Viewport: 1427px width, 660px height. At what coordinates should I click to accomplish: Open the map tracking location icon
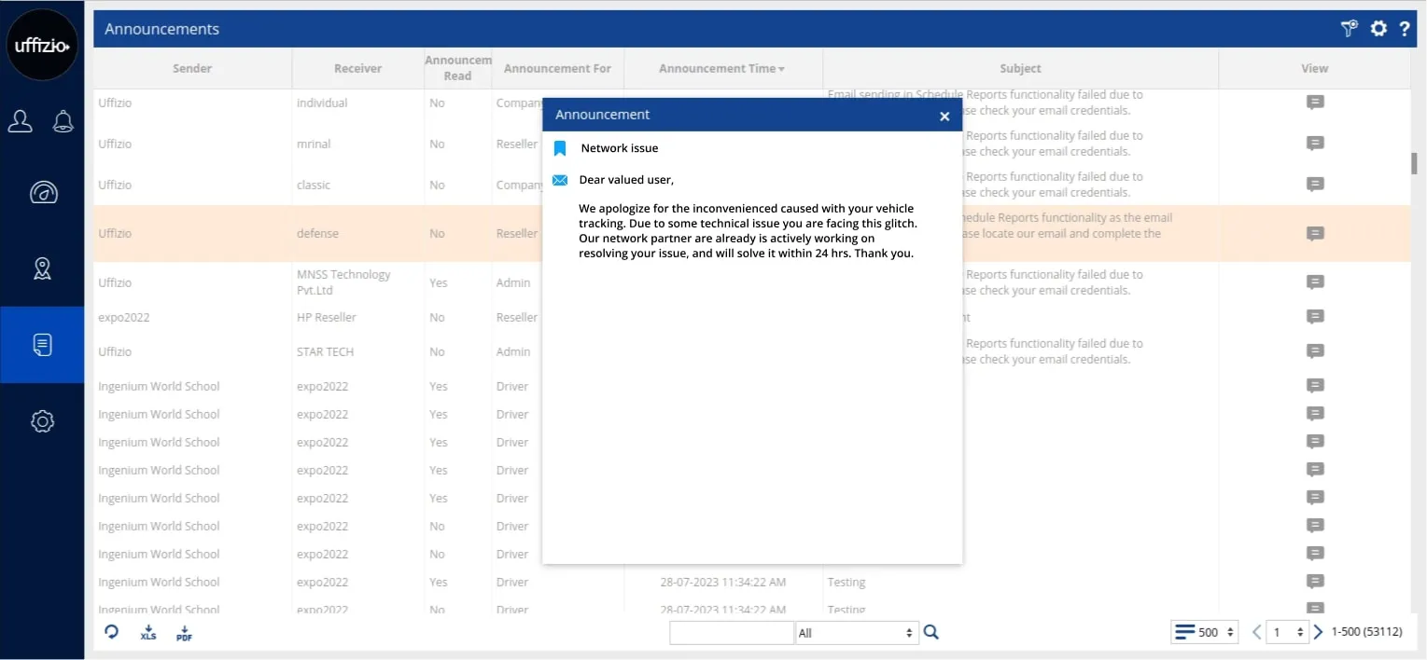click(42, 268)
